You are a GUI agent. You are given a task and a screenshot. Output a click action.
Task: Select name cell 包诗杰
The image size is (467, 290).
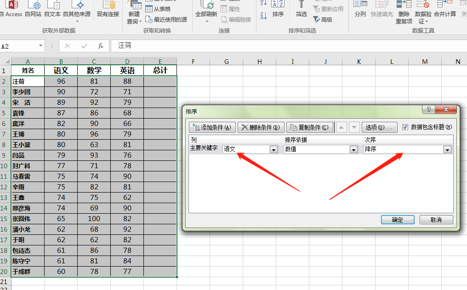(x=28, y=250)
